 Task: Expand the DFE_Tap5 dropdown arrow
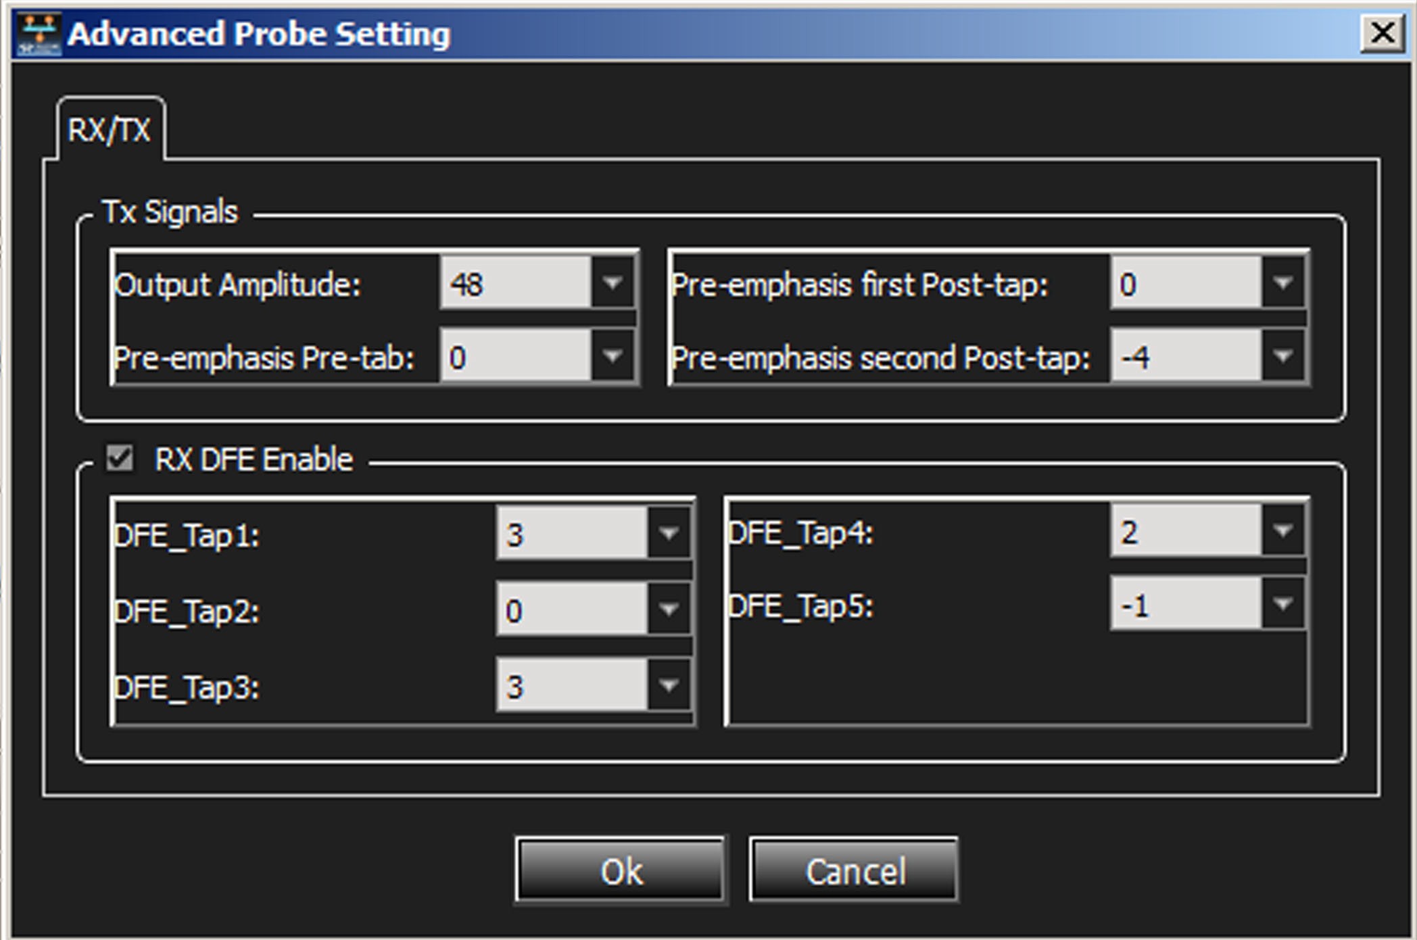1282,603
